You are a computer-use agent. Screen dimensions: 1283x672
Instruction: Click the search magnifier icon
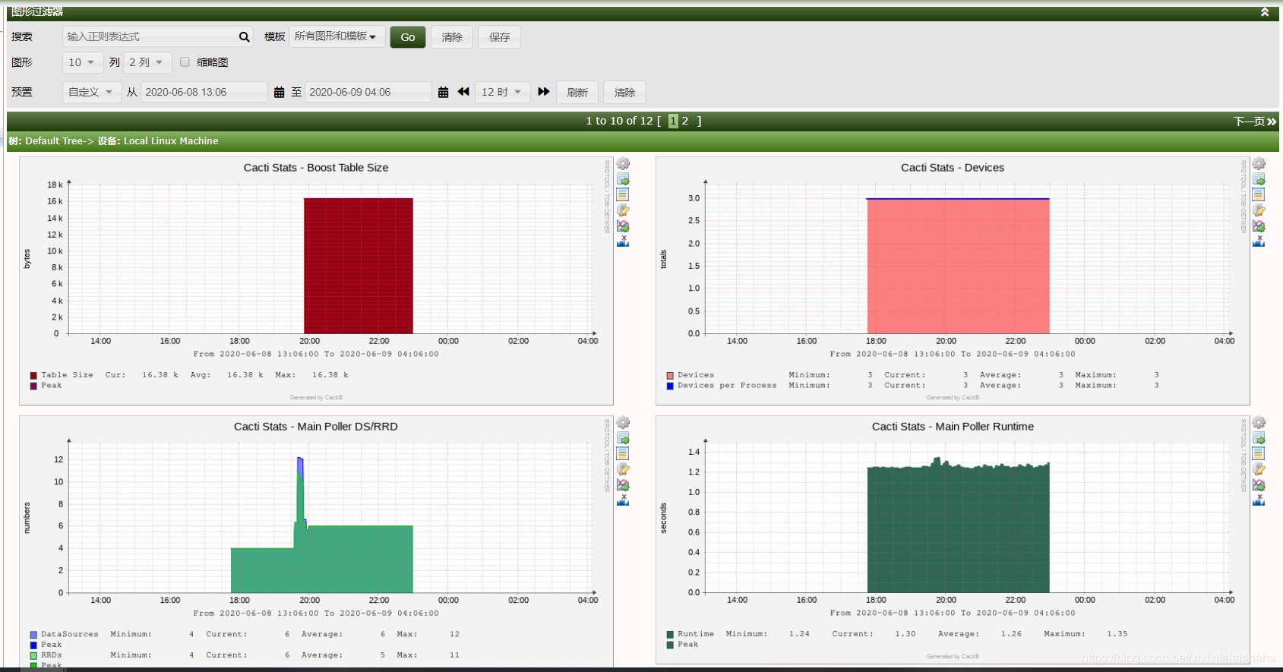click(x=244, y=36)
